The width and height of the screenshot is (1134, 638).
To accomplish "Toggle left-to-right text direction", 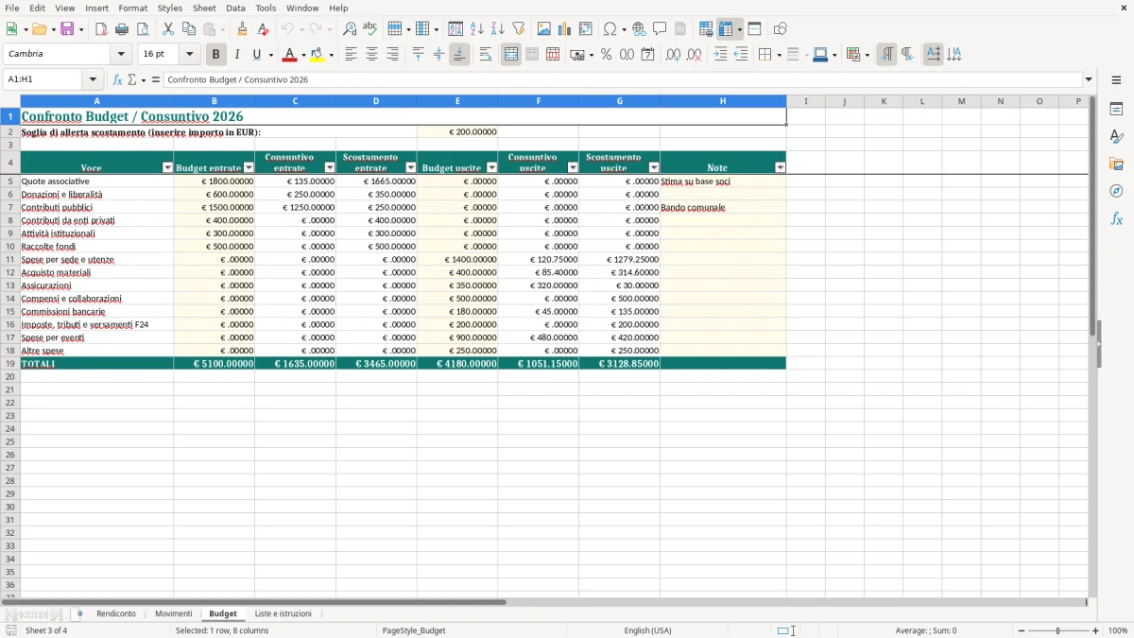I will tap(886, 55).
